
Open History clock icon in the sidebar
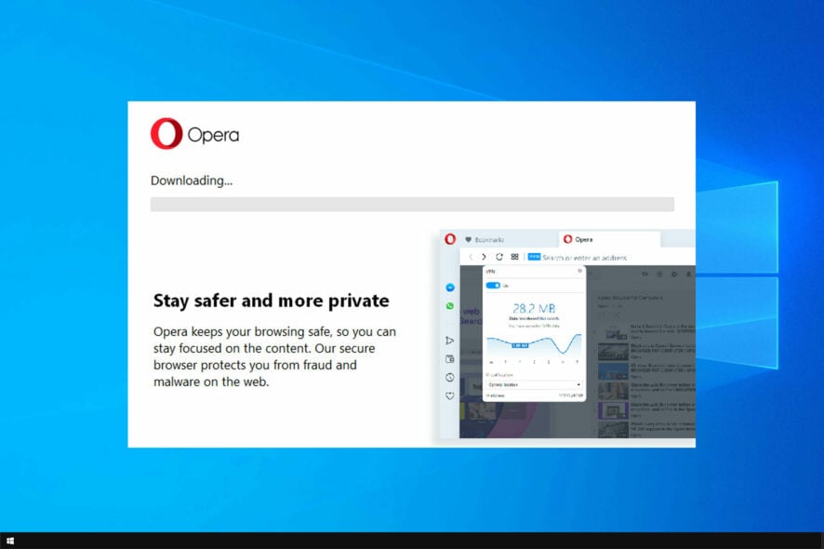[450, 378]
